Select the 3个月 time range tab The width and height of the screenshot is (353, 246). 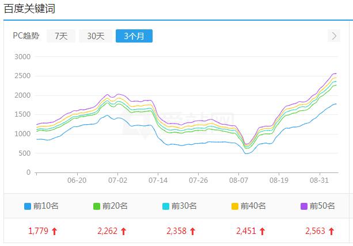point(134,36)
